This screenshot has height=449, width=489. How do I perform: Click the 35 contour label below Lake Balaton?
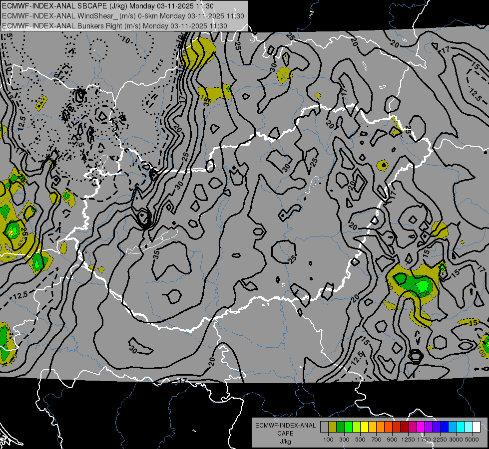tap(156, 254)
